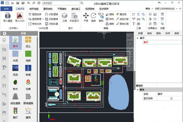Screen dimensions: 183x122
Task: Pick the 建筑 building item
Action: [28, 113]
